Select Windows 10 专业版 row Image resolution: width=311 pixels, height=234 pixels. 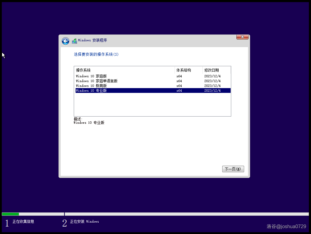tap(153, 90)
